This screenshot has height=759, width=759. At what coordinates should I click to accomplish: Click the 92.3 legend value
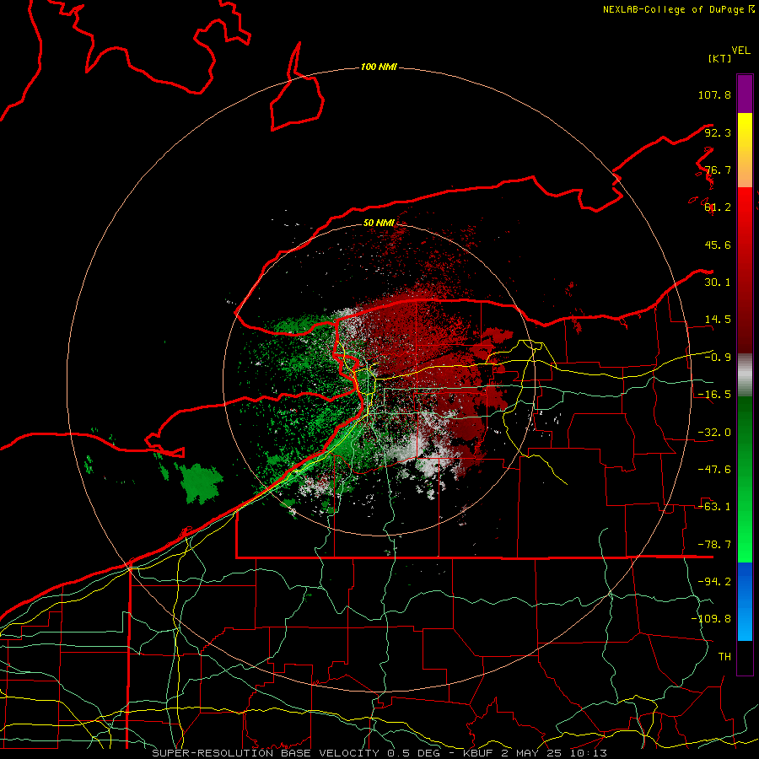tap(718, 132)
